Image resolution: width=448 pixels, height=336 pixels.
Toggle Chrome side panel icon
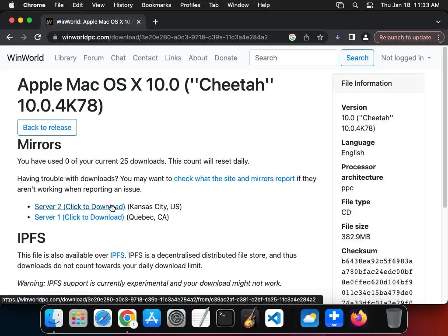click(352, 38)
